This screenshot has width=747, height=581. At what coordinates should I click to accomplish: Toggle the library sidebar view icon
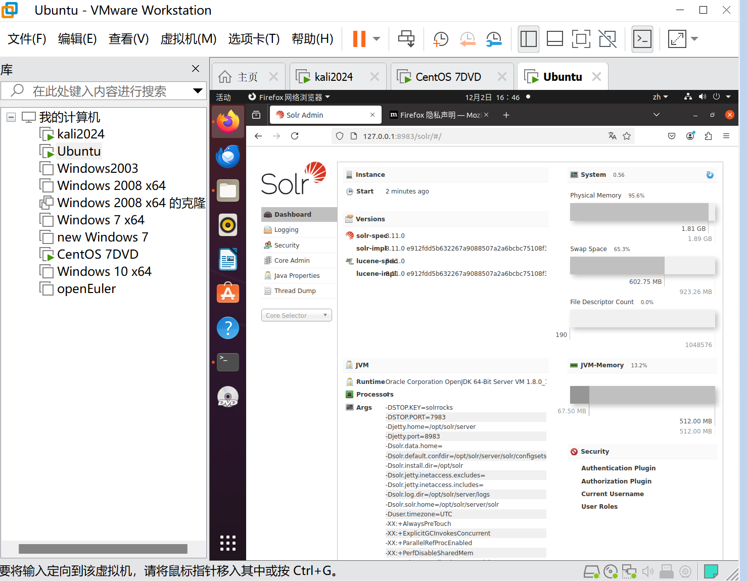pos(529,39)
